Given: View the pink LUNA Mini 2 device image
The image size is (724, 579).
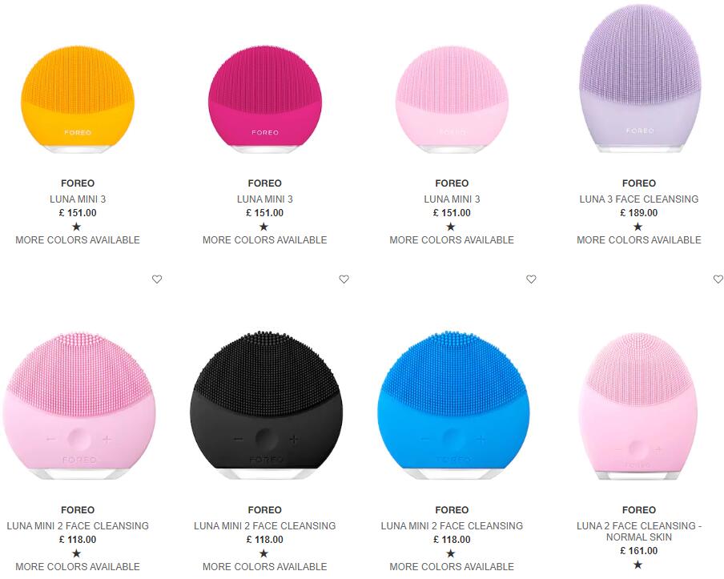Looking at the screenshot, I should [79, 405].
